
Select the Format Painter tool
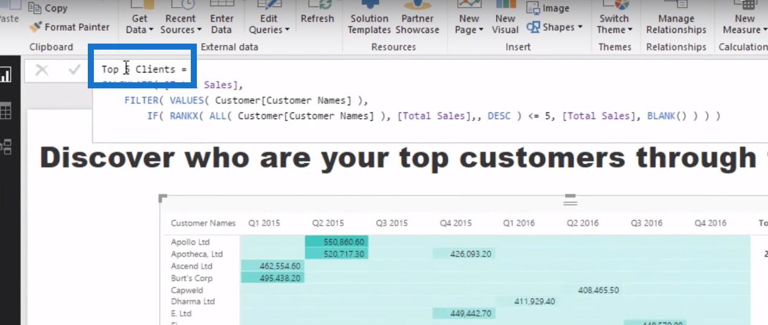(70, 27)
